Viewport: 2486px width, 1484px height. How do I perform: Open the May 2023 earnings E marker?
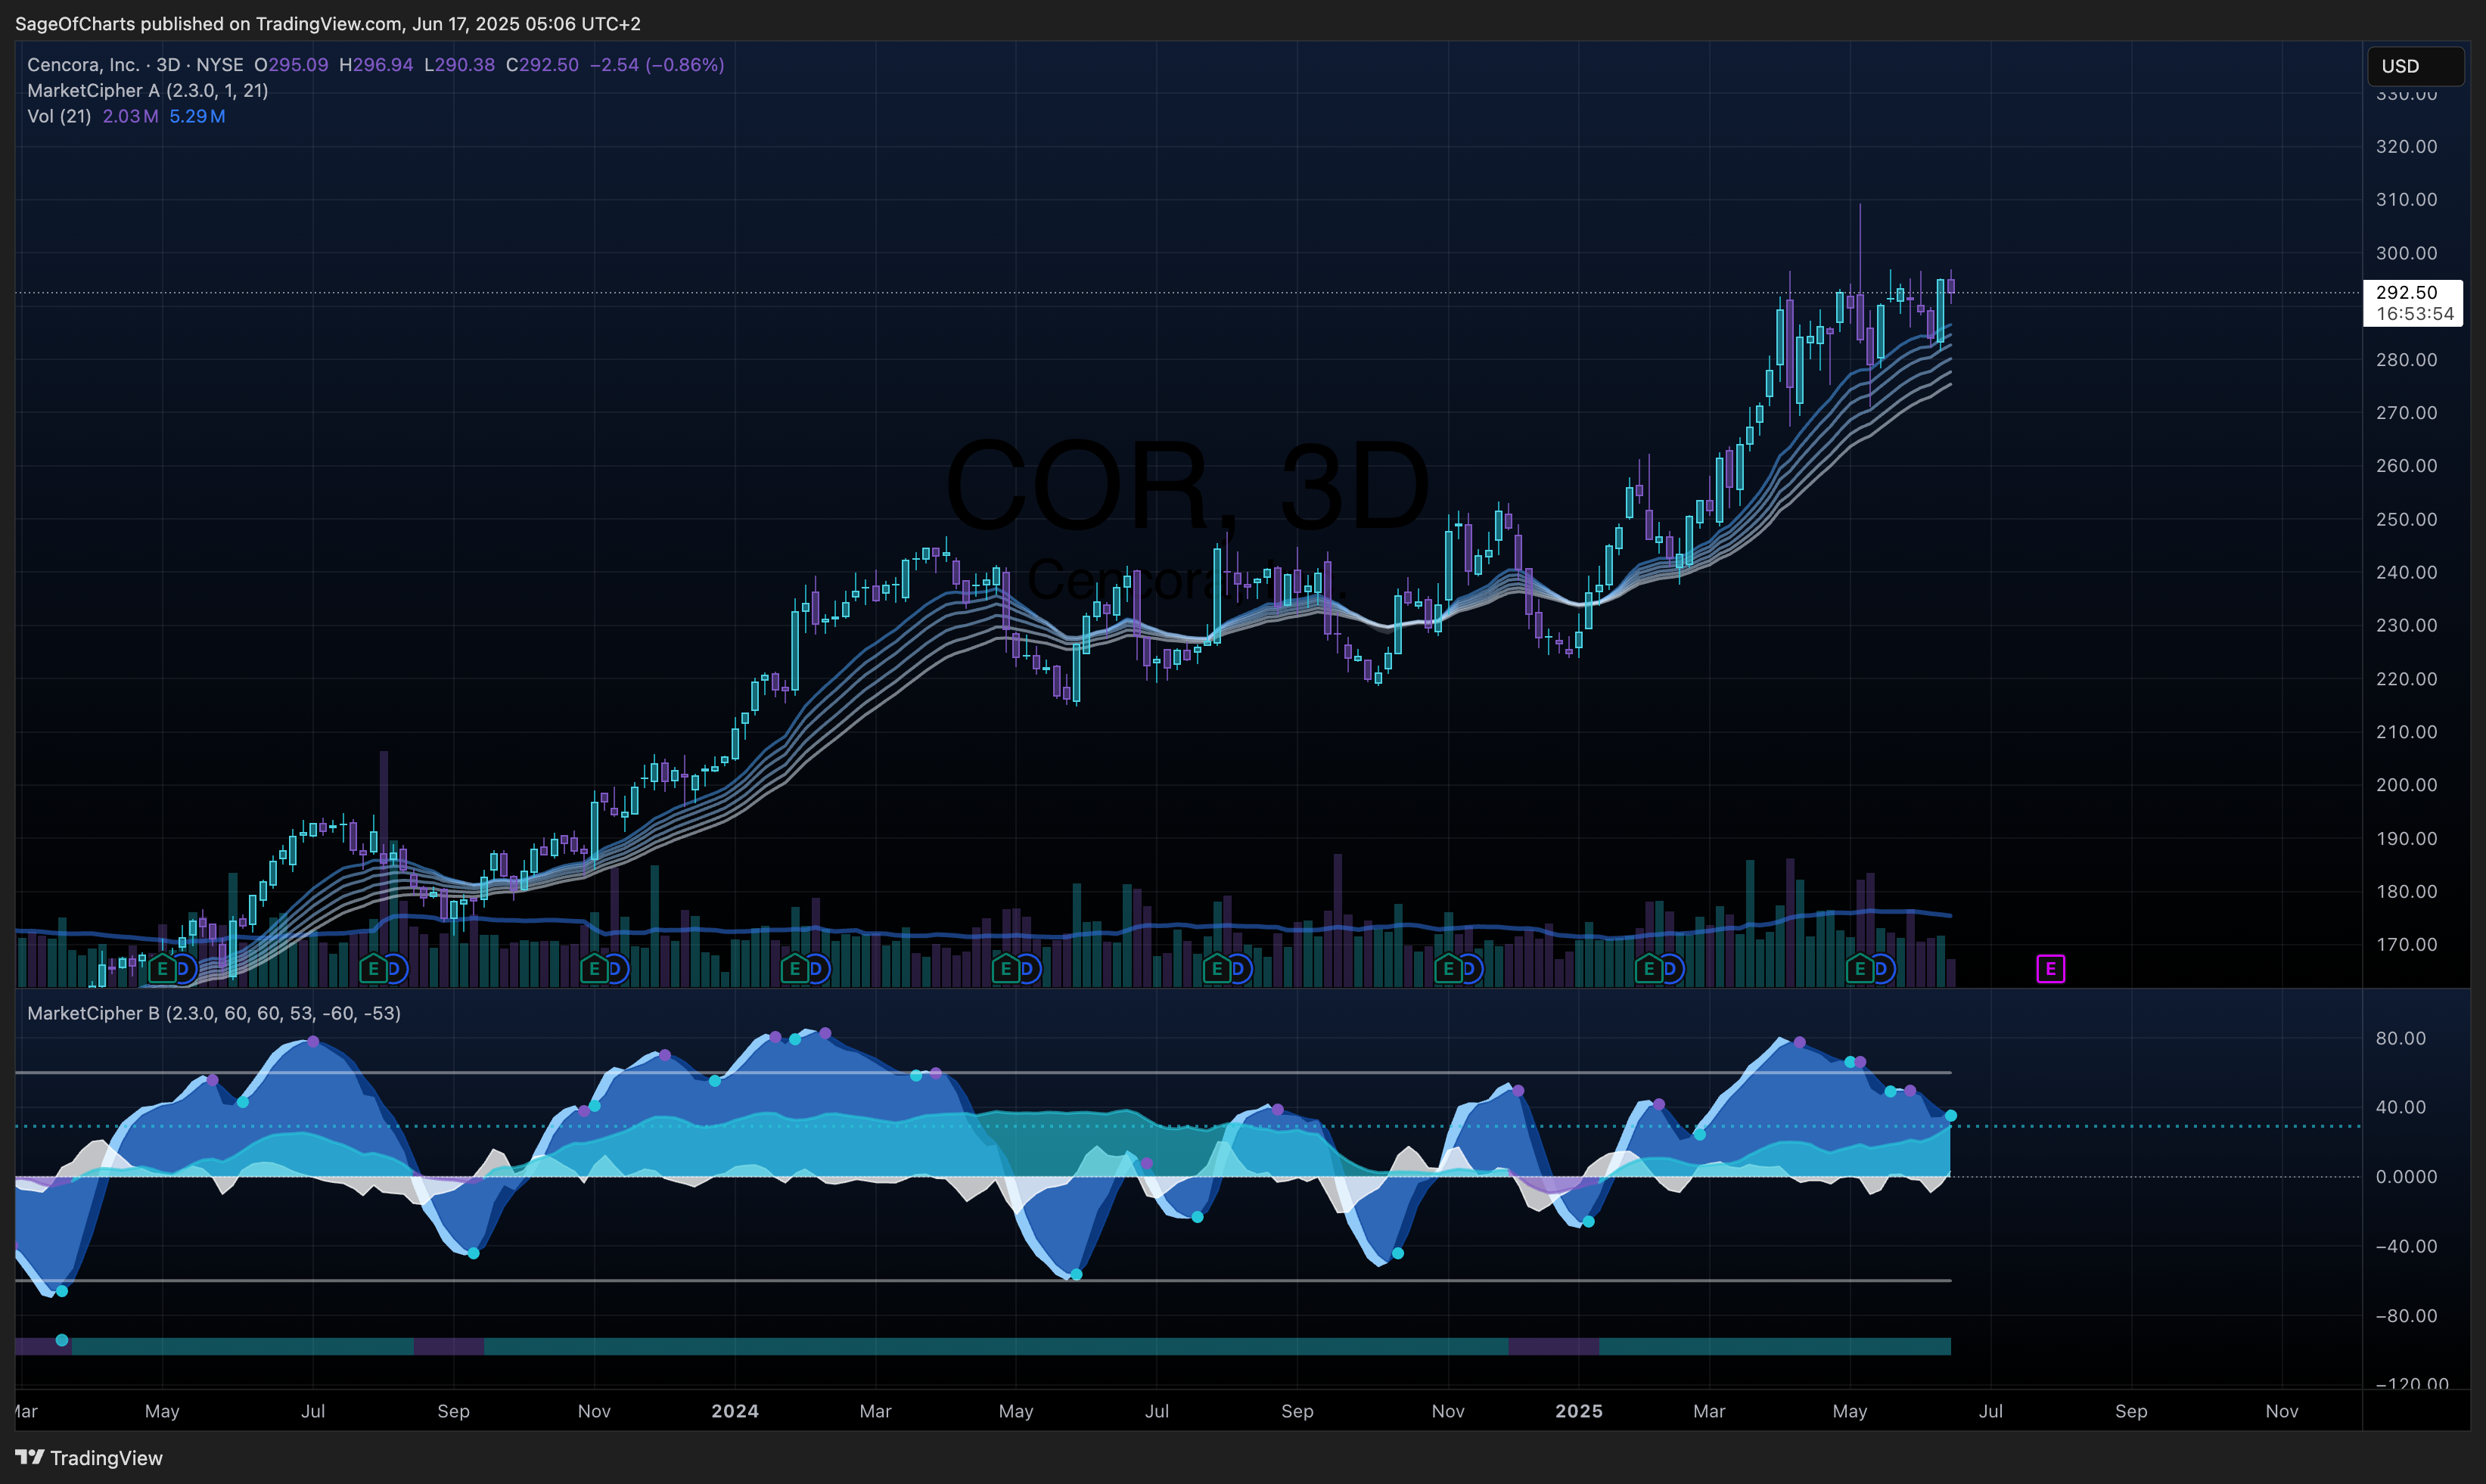[163, 969]
